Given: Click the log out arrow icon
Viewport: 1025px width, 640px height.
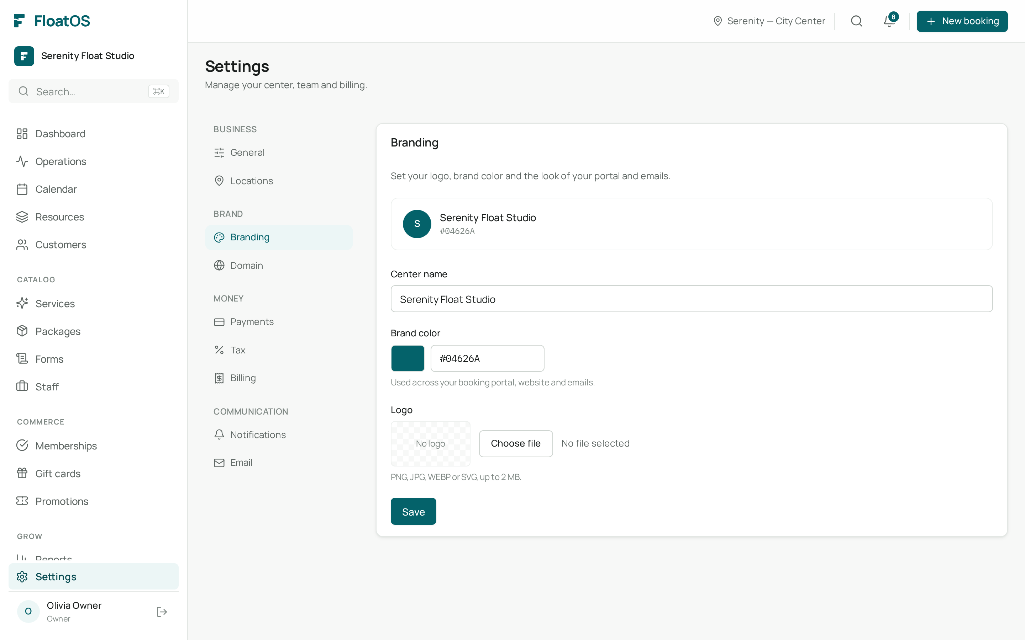Looking at the screenshot, I should point(162,612).
